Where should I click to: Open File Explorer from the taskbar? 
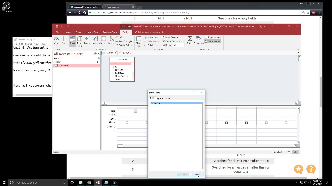click(x=81, y=183)
